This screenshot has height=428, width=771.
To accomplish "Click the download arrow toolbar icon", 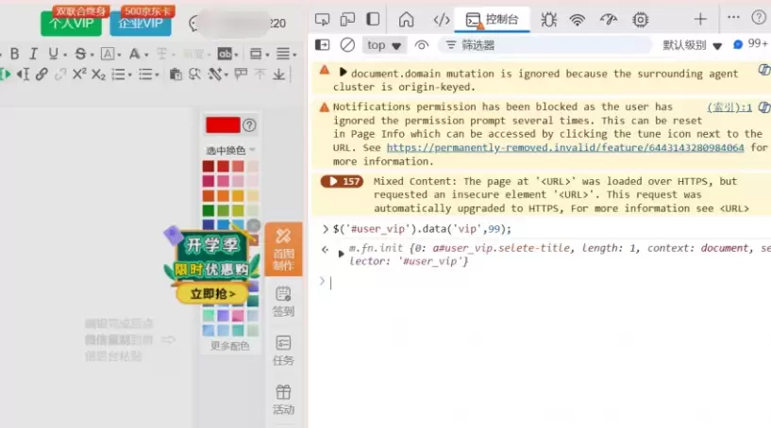I will tap(278, 74).
